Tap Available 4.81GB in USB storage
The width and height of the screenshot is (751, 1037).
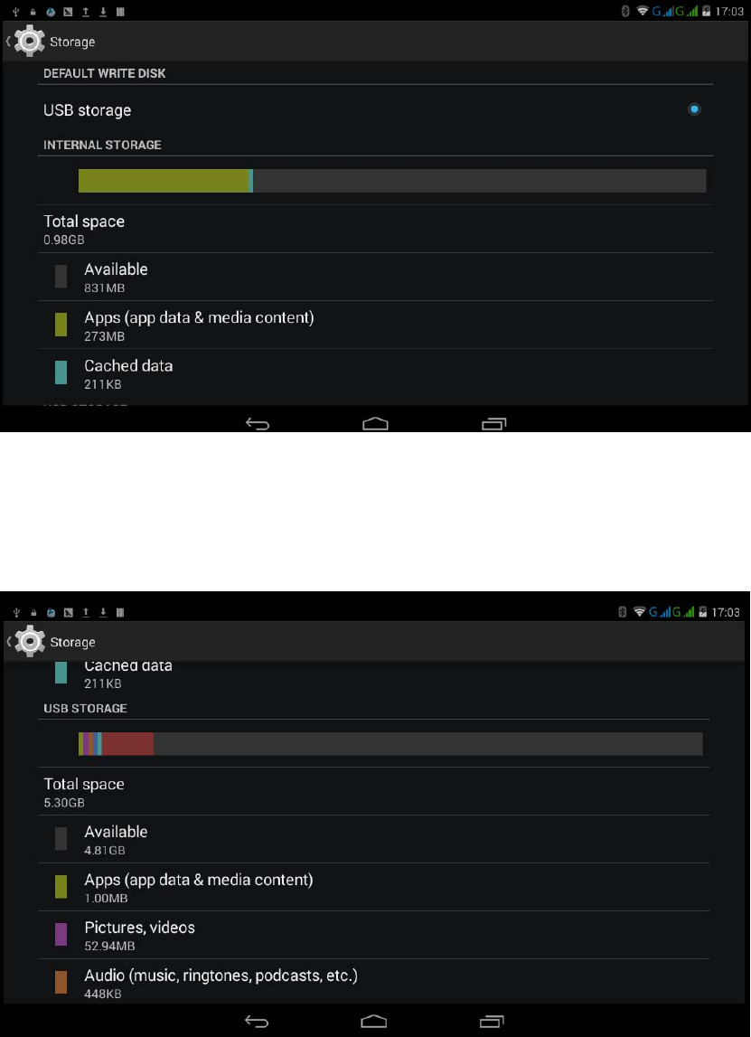pyautogui.click(x=373, y=839)
